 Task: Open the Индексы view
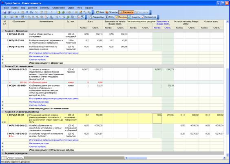click(134, 17)
